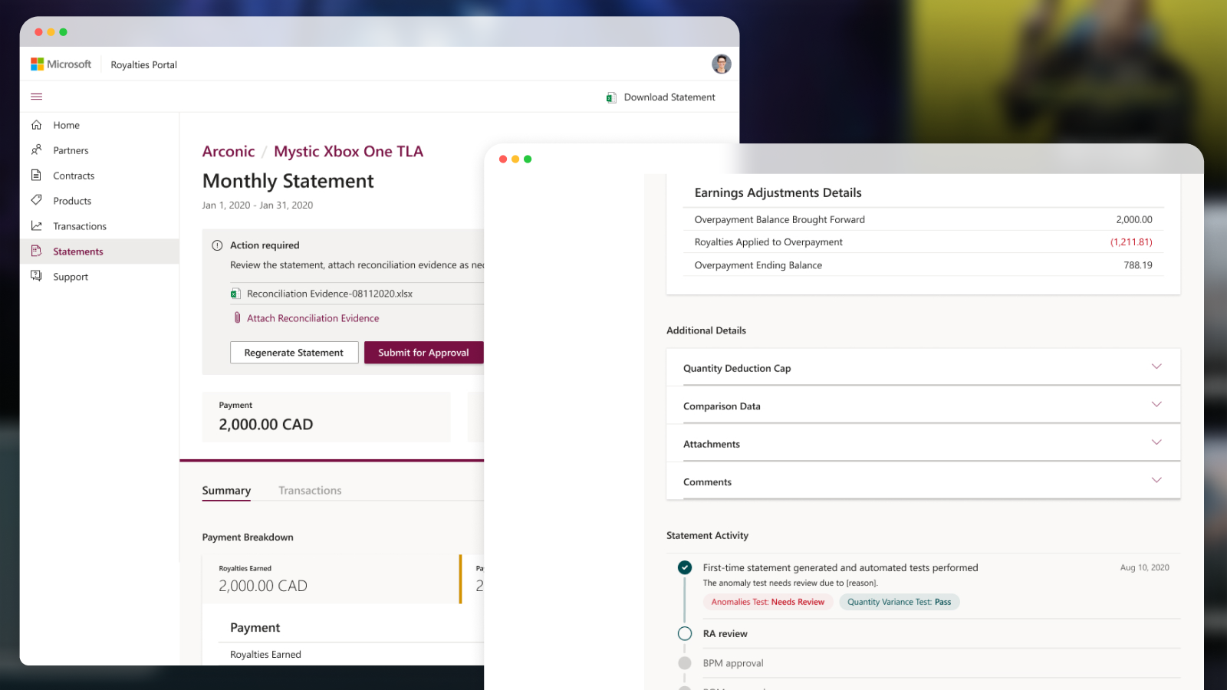Click the Contracts document icon
Image resolution: width=1227 pixels, height=690 pixels.
[x=36, y=176]
